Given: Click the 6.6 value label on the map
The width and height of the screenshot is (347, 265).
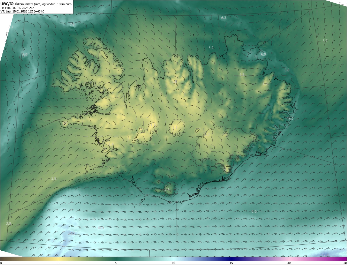Looking at the screenshot, I should (x=254, y=211).
